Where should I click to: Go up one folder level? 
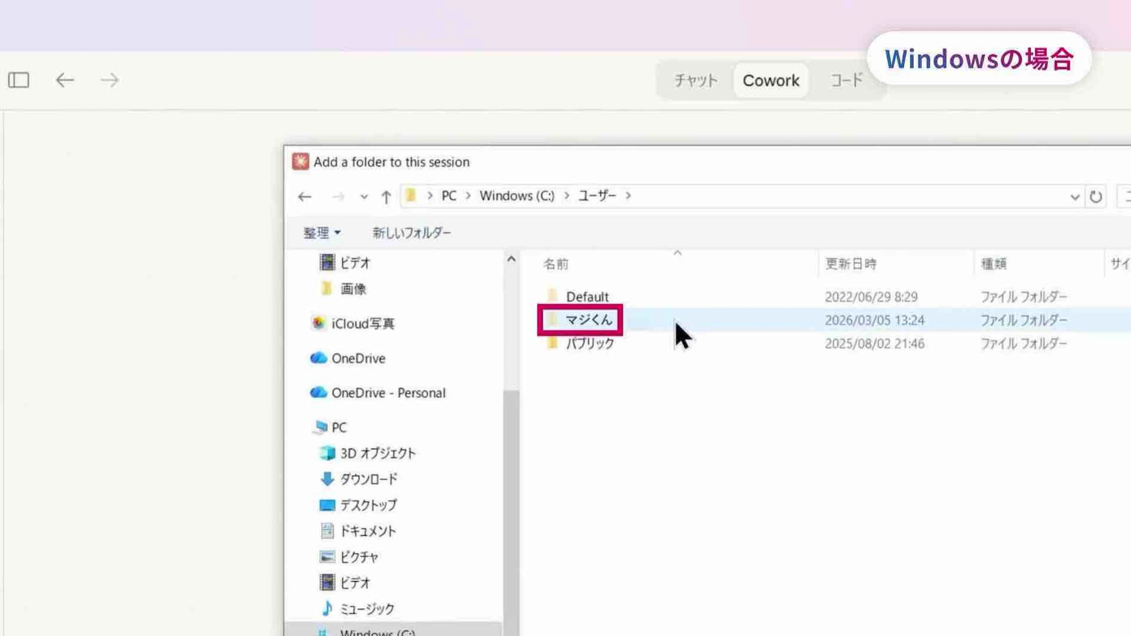click(386, 197)
